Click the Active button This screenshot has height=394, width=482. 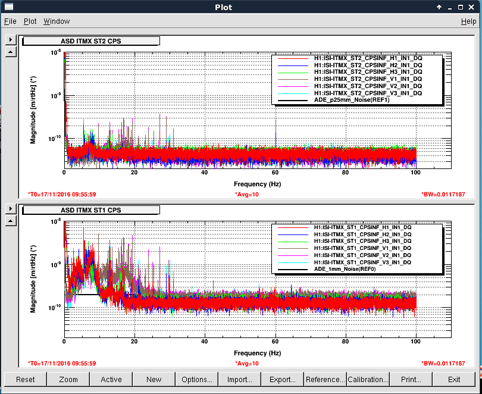(111, 379)
